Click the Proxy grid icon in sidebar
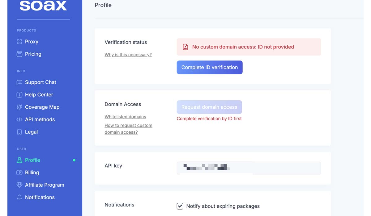371x216 pixels. pos(19,42)
